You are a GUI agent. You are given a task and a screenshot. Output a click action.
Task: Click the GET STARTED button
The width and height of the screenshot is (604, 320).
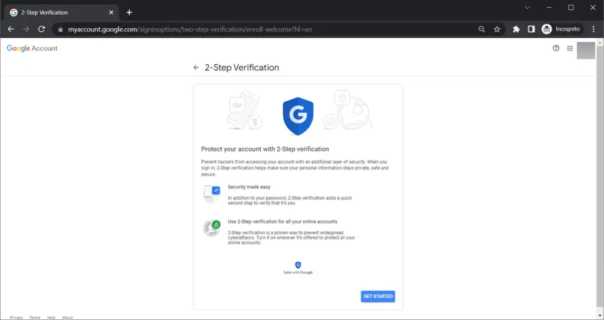[x=378, y=296]
